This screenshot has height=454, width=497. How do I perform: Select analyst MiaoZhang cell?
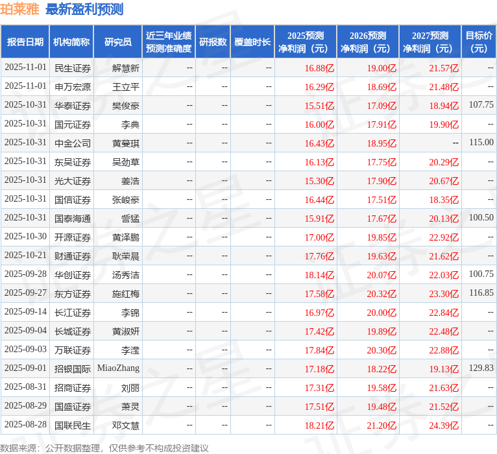118,368
